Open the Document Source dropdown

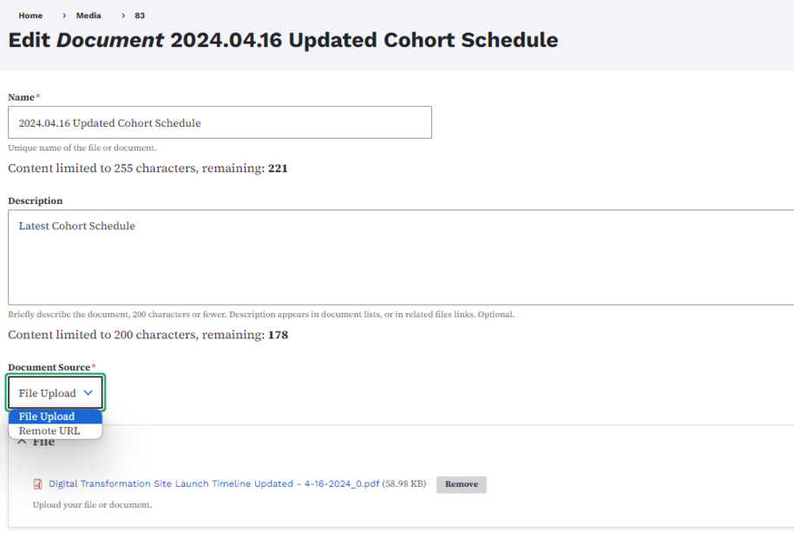[x=56, y=393]
